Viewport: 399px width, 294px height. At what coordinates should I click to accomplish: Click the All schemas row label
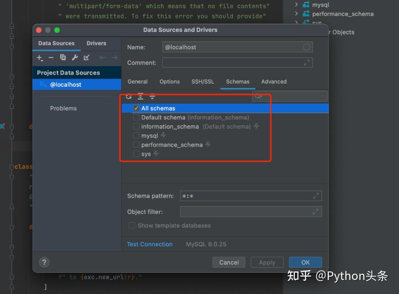158,108
